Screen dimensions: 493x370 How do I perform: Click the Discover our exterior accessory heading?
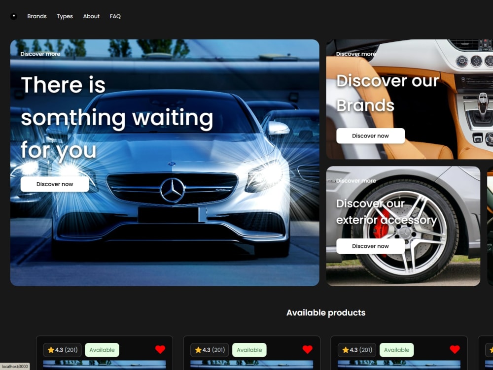coord(387,211)
